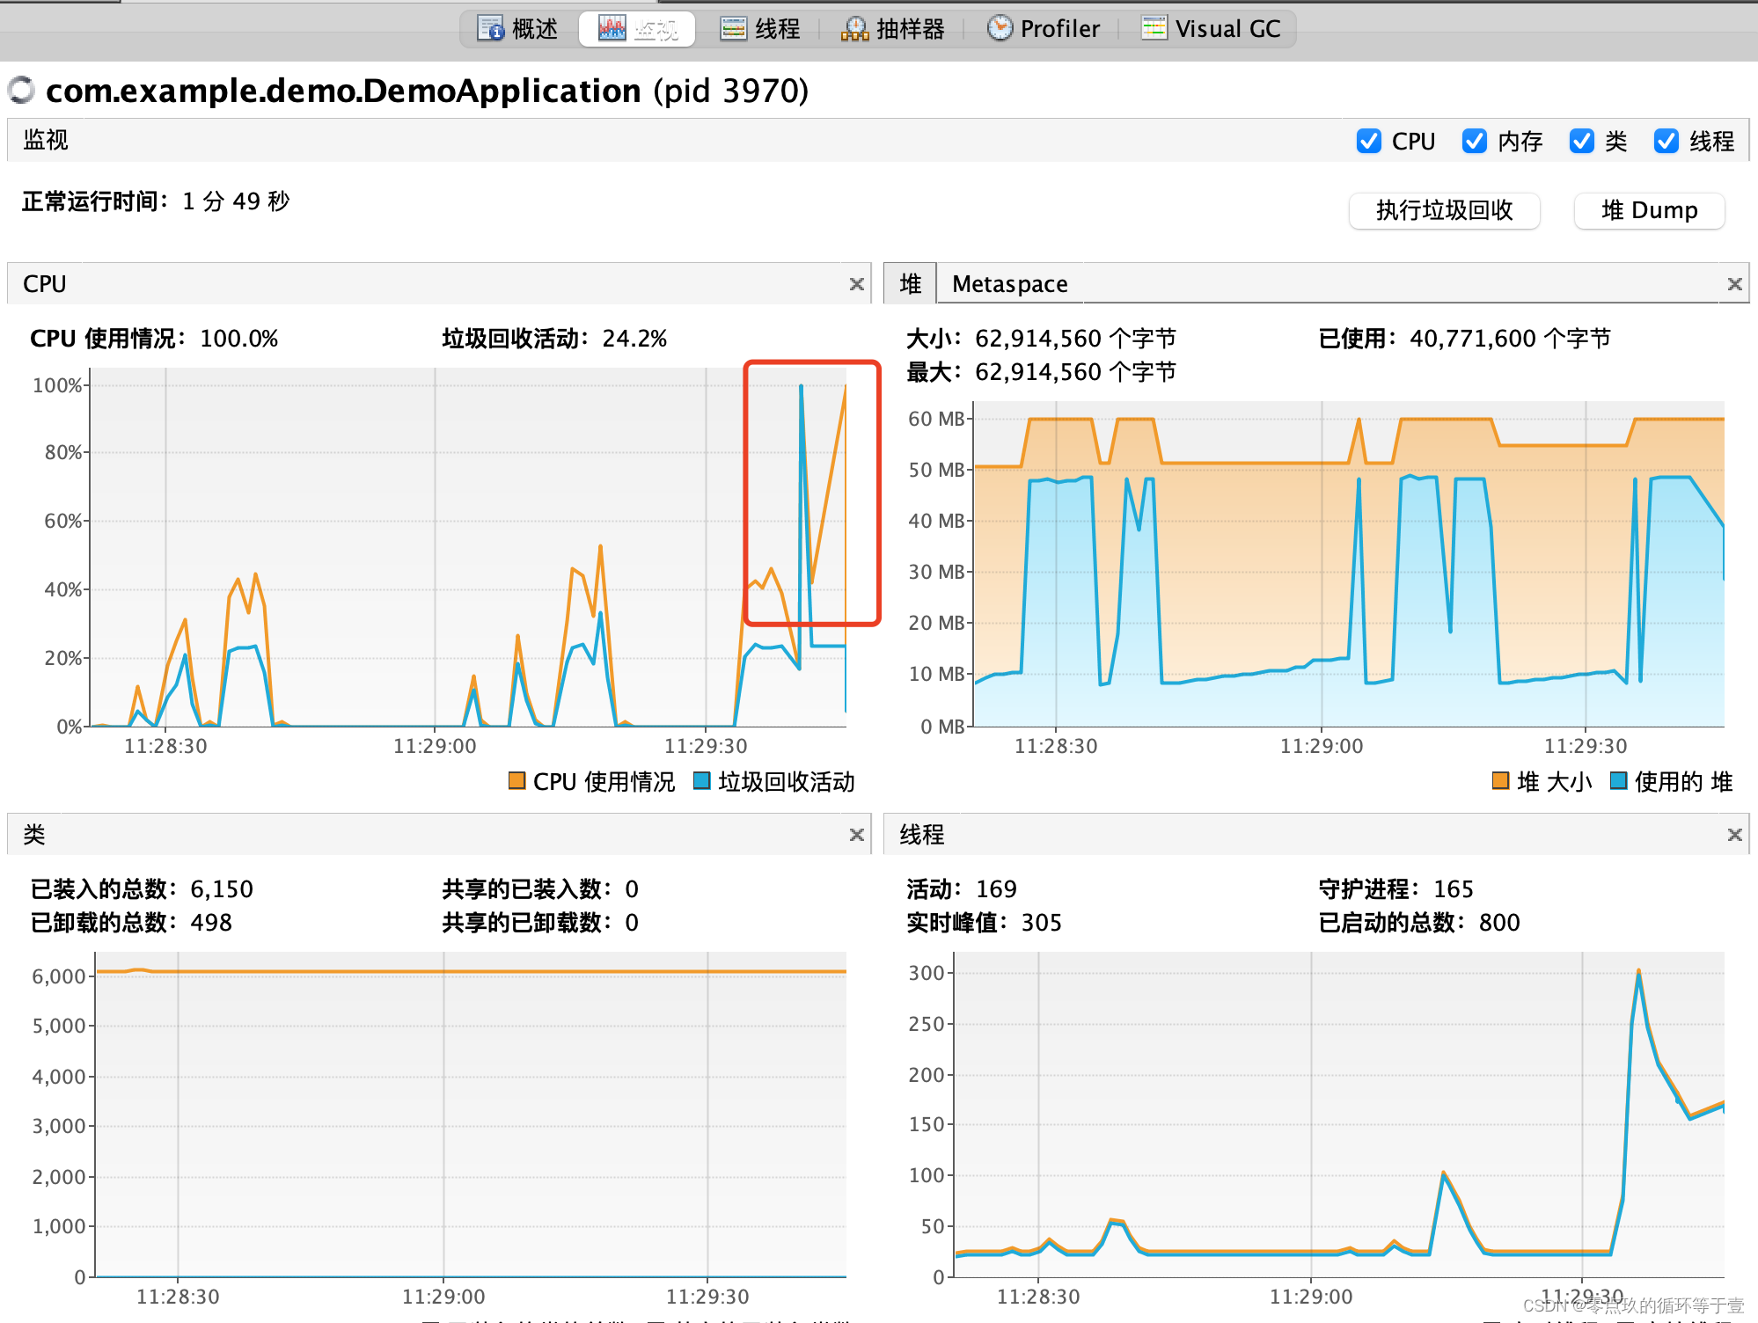This screenshot has height=1323, width=1758.
Task: Open the 概述 overview tab
Action: pyautogui.click(x=517, y=29)
